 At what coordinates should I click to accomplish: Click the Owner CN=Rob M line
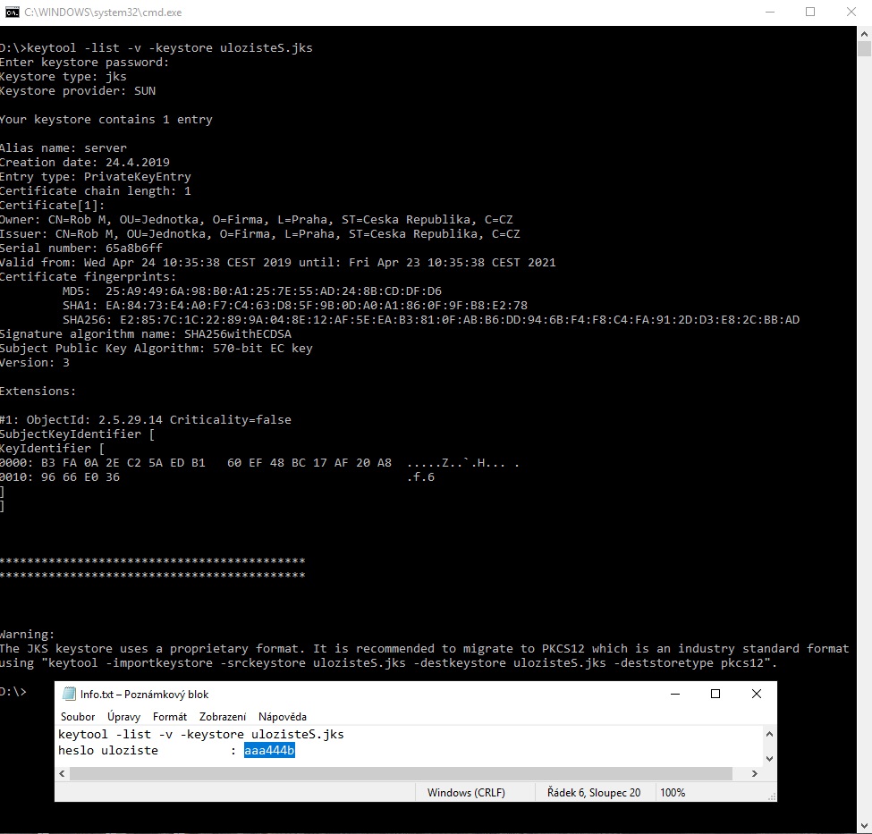coord(257,220)
